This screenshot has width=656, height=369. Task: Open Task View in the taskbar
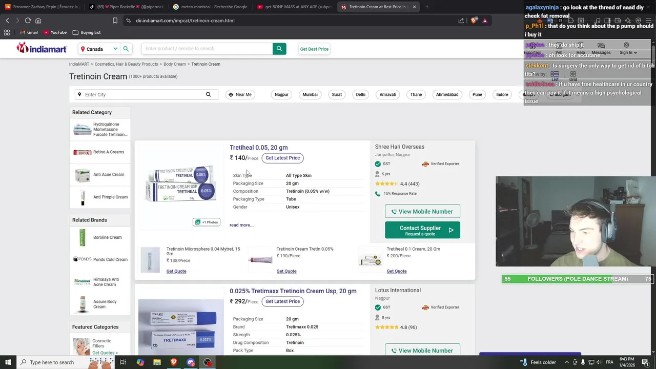click(123, 362)
